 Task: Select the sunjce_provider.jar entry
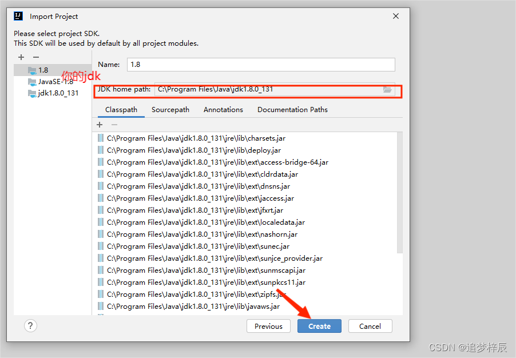point(244,258)
